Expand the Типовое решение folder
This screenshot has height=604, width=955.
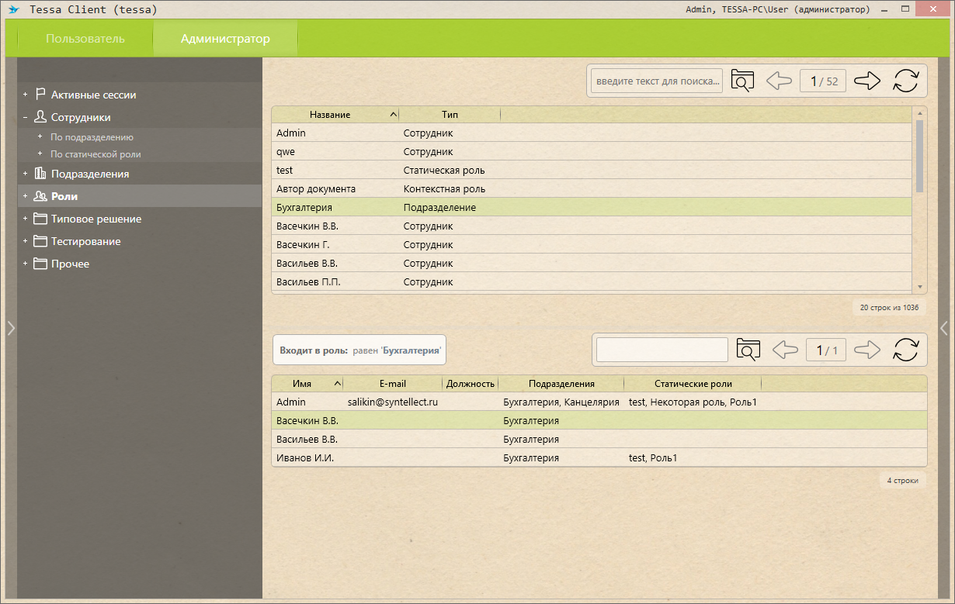25,219
